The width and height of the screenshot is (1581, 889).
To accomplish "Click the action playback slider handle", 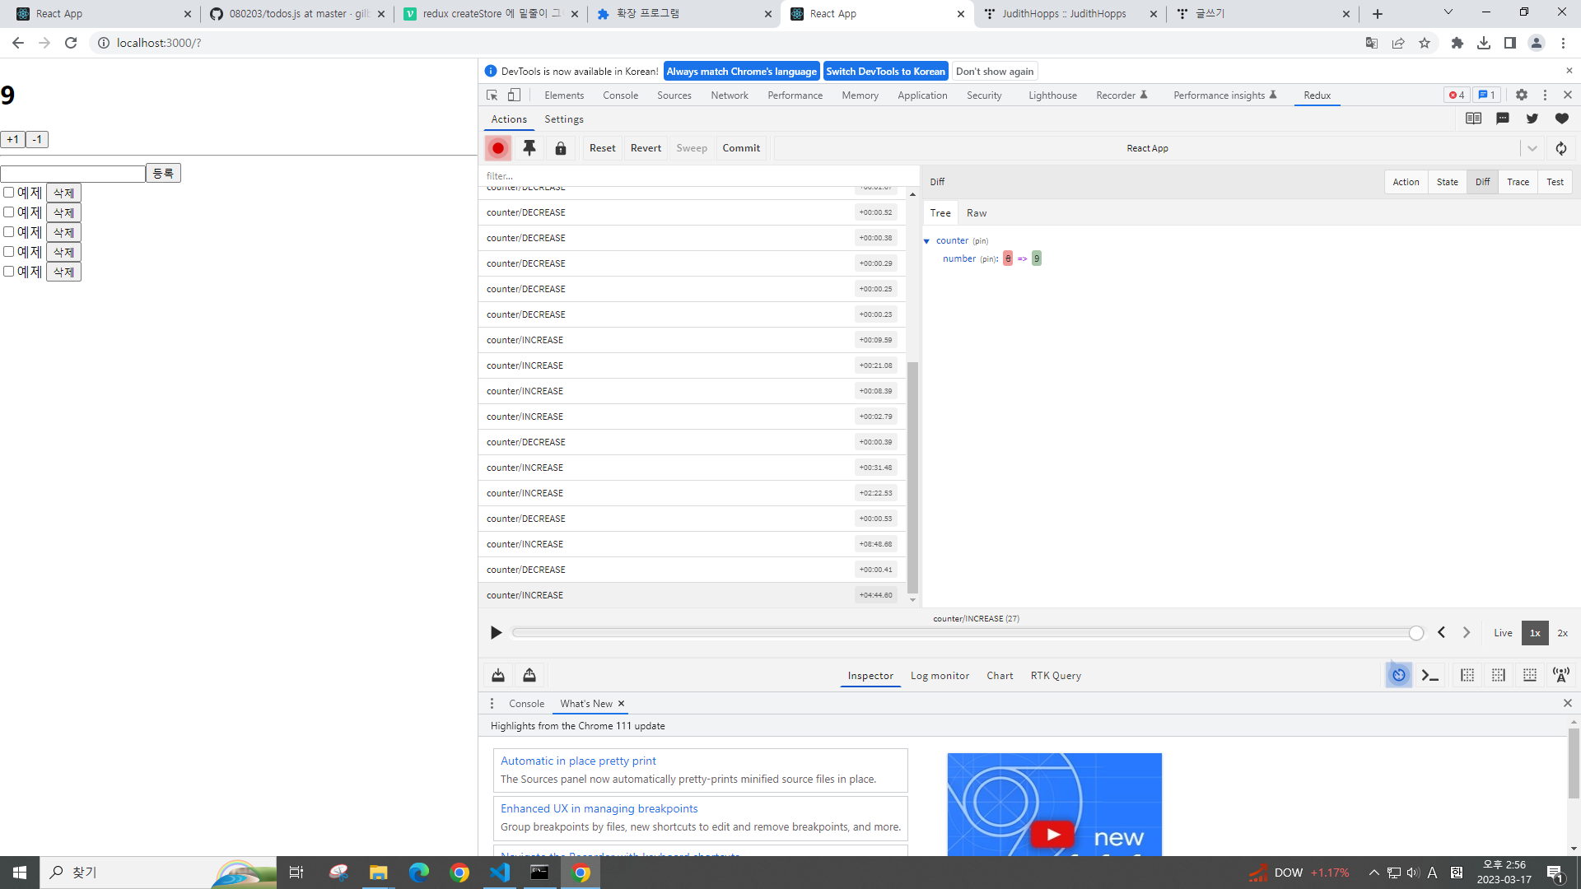I will click(1415, 632).
